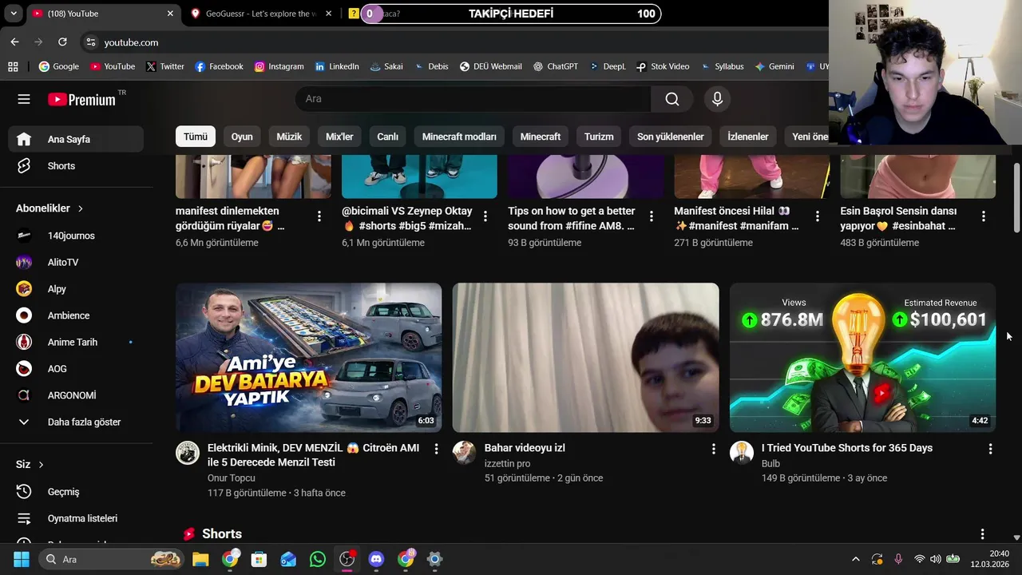Switch to the GeoGuessr browser tab
This screenshot has width=1022, height=575.
click(x=262, y=14)
